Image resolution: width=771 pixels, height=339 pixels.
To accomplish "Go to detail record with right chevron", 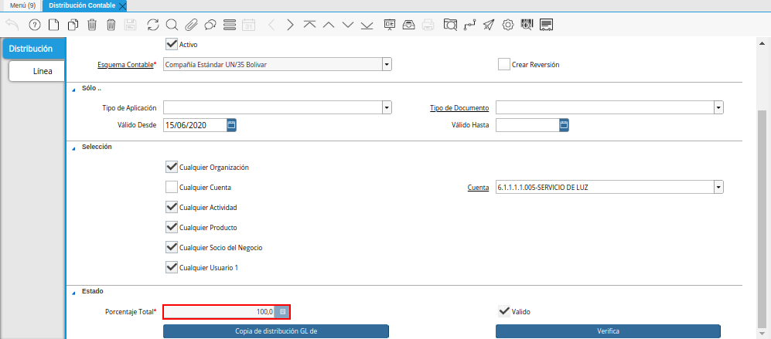I will coord(290,25).
